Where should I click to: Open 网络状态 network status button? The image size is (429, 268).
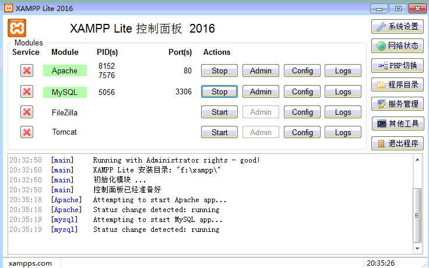(398, 45)
